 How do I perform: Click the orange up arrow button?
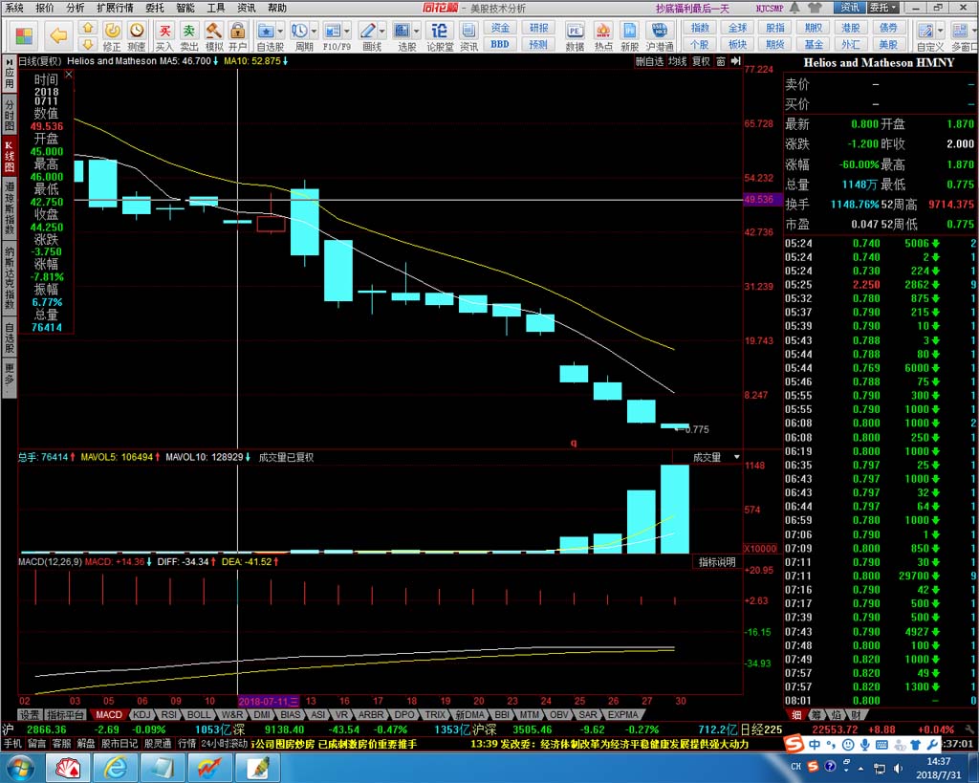[x=88, y=28]
